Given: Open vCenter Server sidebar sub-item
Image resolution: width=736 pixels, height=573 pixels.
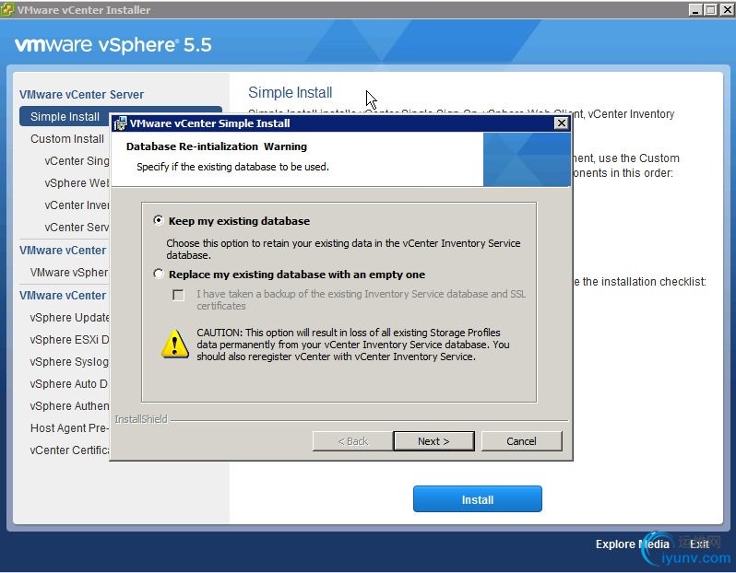Looking at the screenshot, I should point(77,227).
